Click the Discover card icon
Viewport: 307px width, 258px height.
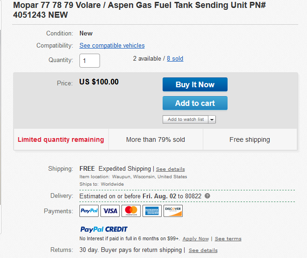173,211
